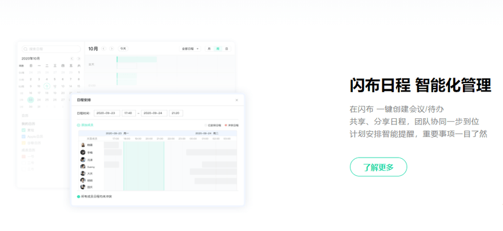Click the 22:00 time column label
The width and height of the screenshot is (503, 231).
pos(171,139)
